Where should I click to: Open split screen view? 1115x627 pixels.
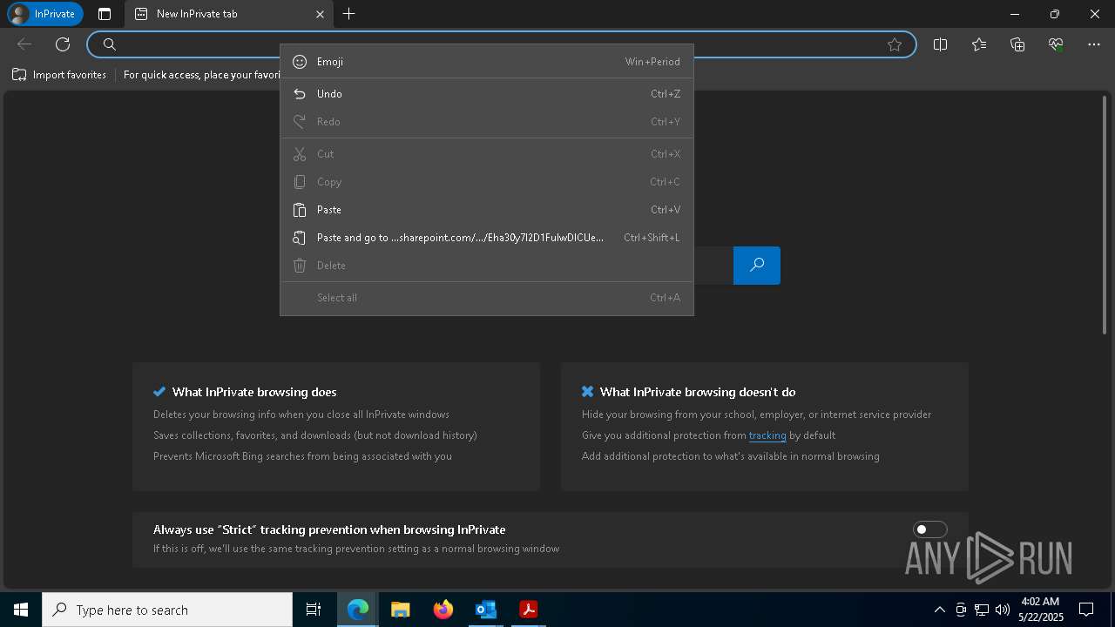tap(940, 44)
